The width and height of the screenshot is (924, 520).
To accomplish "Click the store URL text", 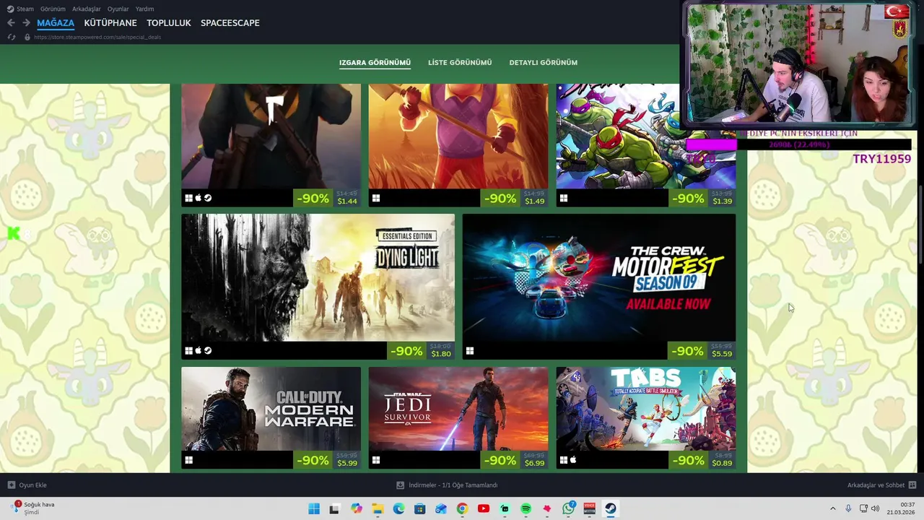I will pos(97,37).
